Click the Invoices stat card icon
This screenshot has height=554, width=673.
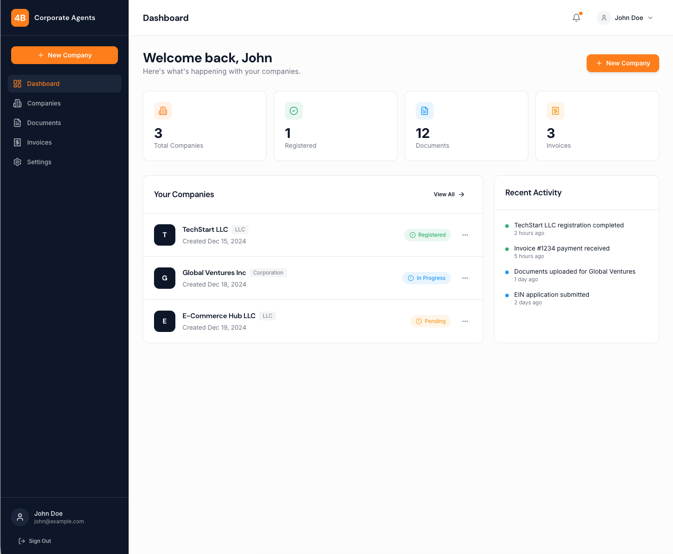pos(555,111)
